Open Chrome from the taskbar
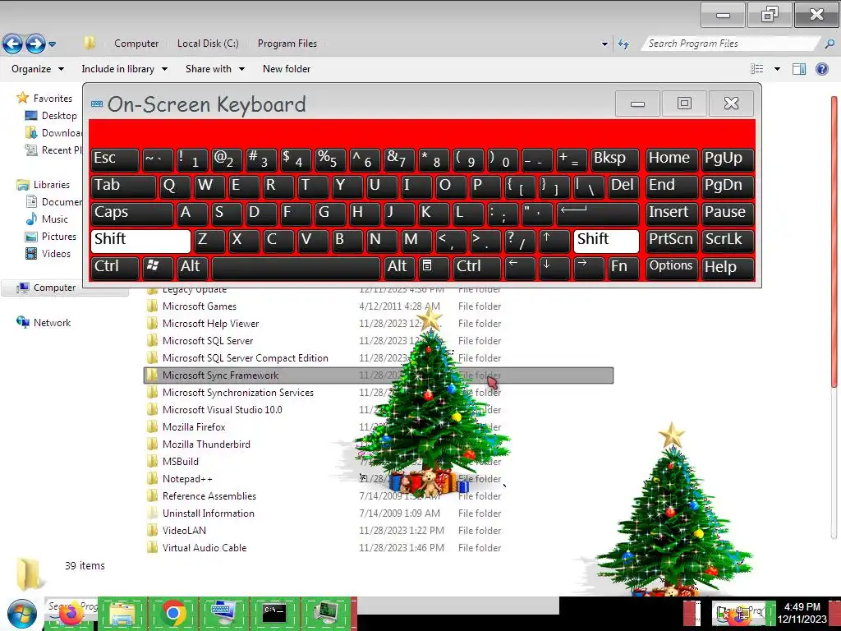 coord(172,613)
